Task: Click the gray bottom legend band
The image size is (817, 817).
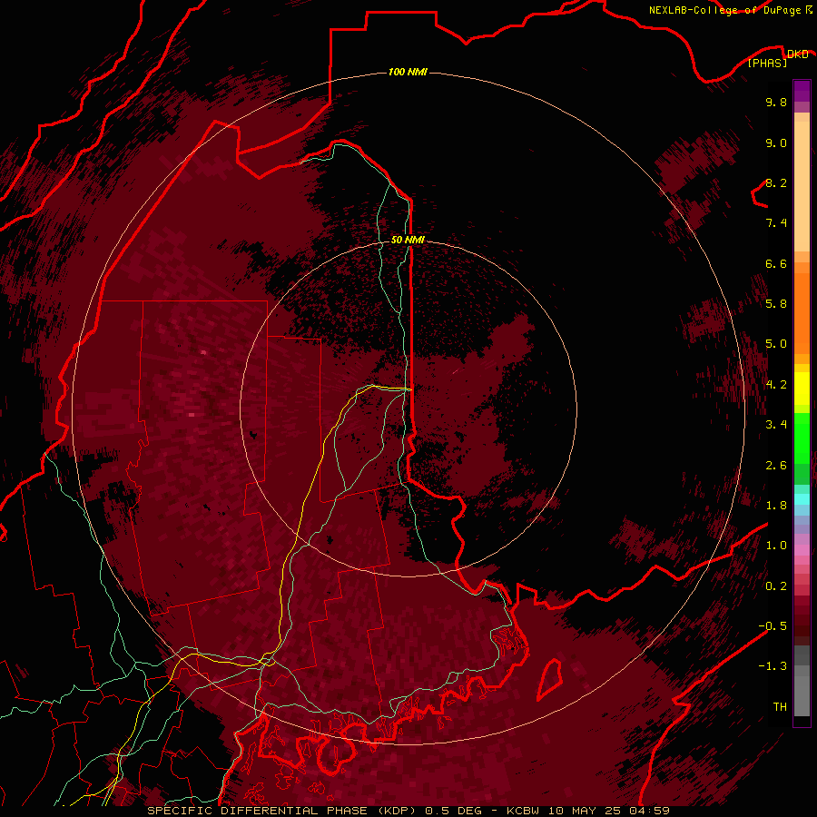Action: [802, 695]
